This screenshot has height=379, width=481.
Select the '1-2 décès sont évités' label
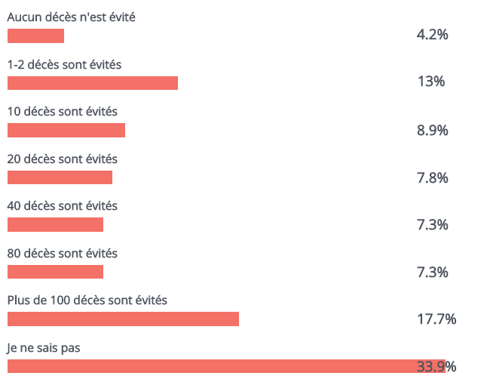point(64,65)
